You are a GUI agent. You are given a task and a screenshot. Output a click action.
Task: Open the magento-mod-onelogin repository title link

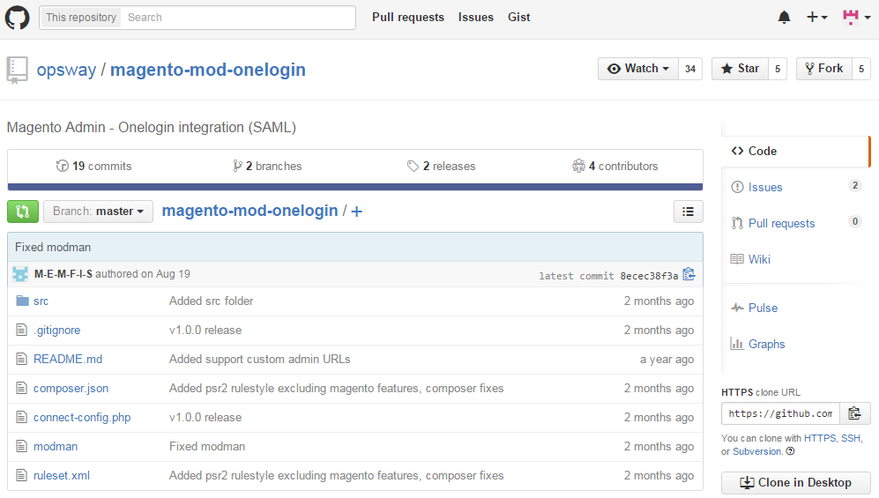click(x=207, y=70)
